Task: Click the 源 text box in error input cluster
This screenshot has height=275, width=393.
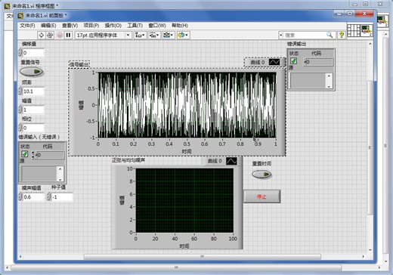Action: [x=39, y=174]
